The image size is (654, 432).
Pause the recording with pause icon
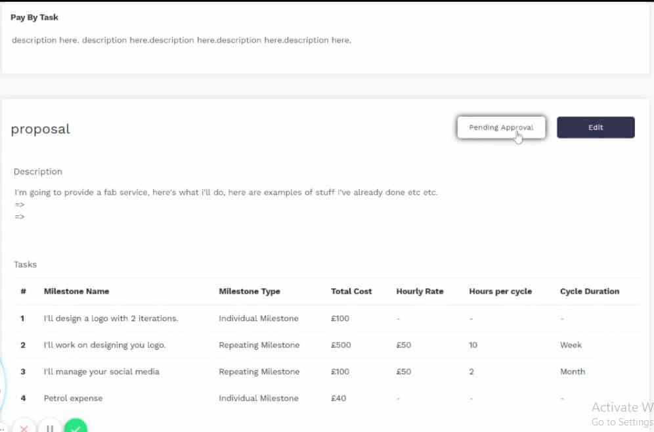point(50,428)
